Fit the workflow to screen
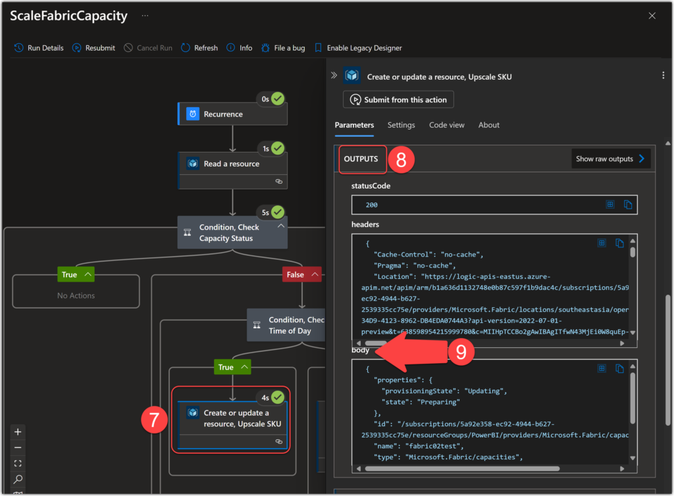Screen dimensions: 674x496 pyautogui.click(x=18, y=463)
